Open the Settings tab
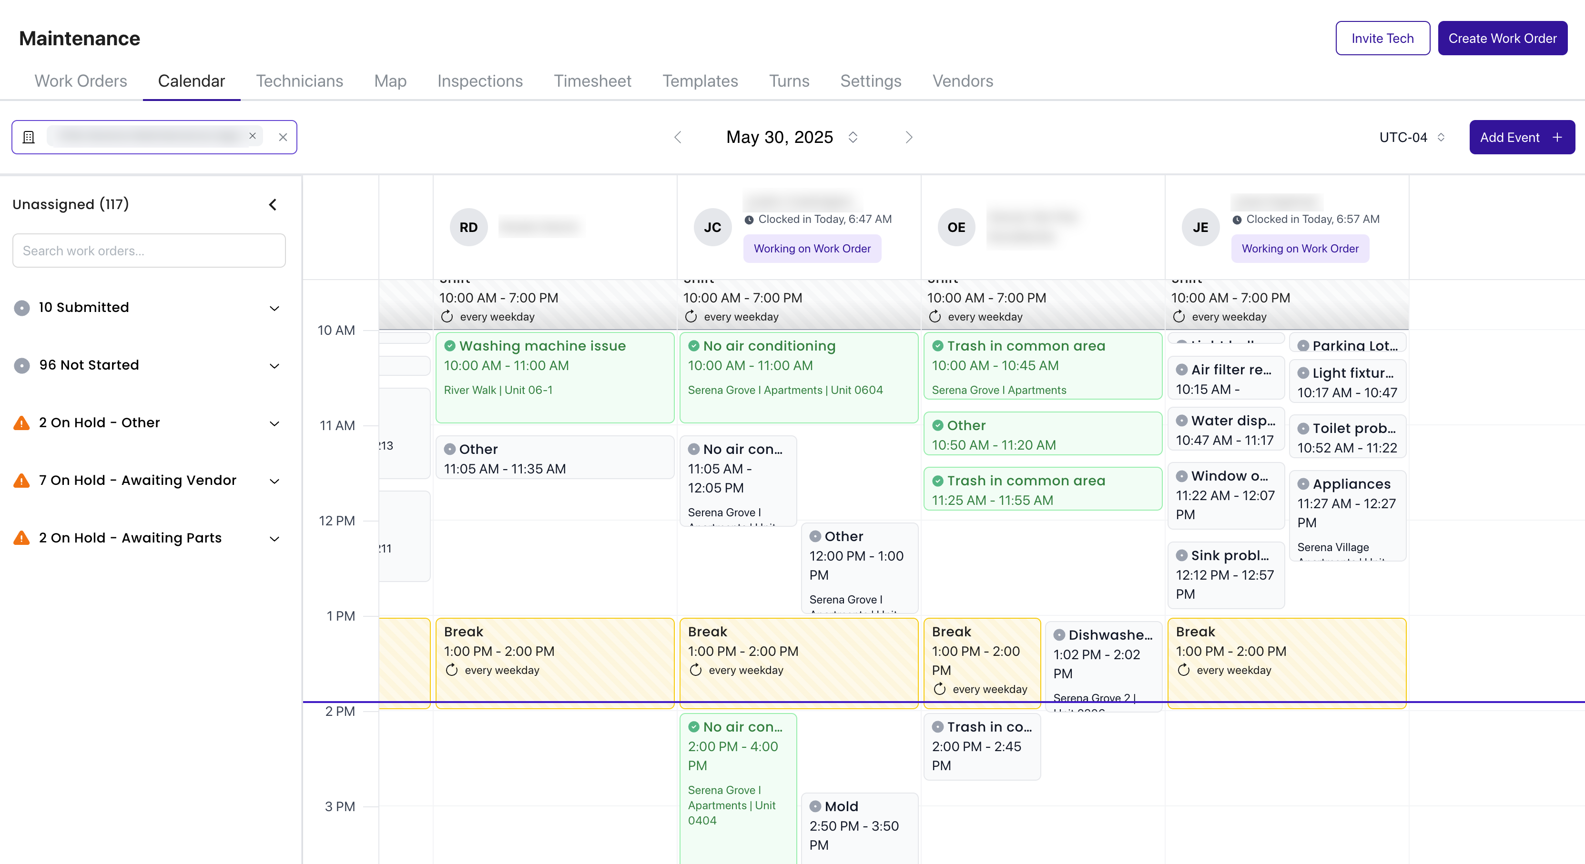Viewport: 1585px width, 864px height. (871, 80)
